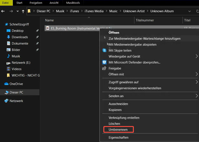Choose Löschen from the context menu

(x=114, y=123)
